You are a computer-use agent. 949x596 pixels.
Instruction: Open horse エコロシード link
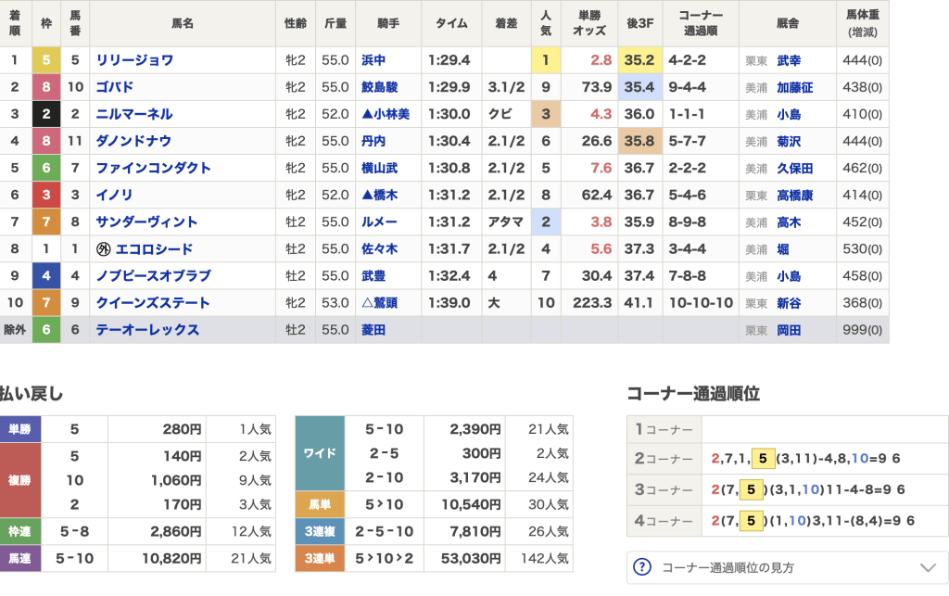pyautogui.click(x=154, y=248)
